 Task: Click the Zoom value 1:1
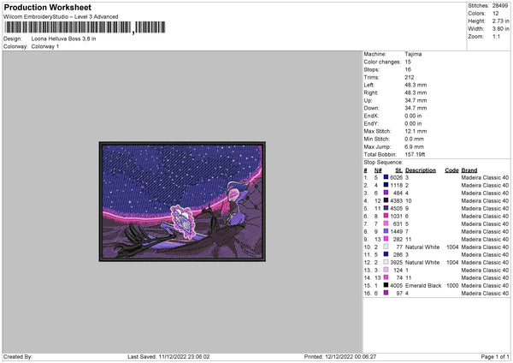click(496, 36)
